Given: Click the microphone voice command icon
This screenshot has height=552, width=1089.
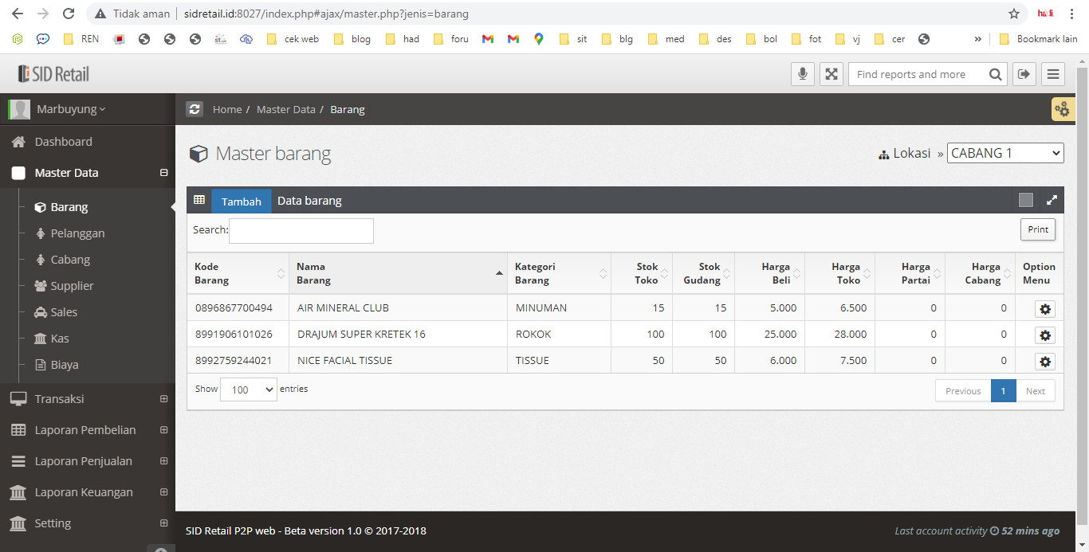Looking at the screenshot, I should (x=803, y=74).
